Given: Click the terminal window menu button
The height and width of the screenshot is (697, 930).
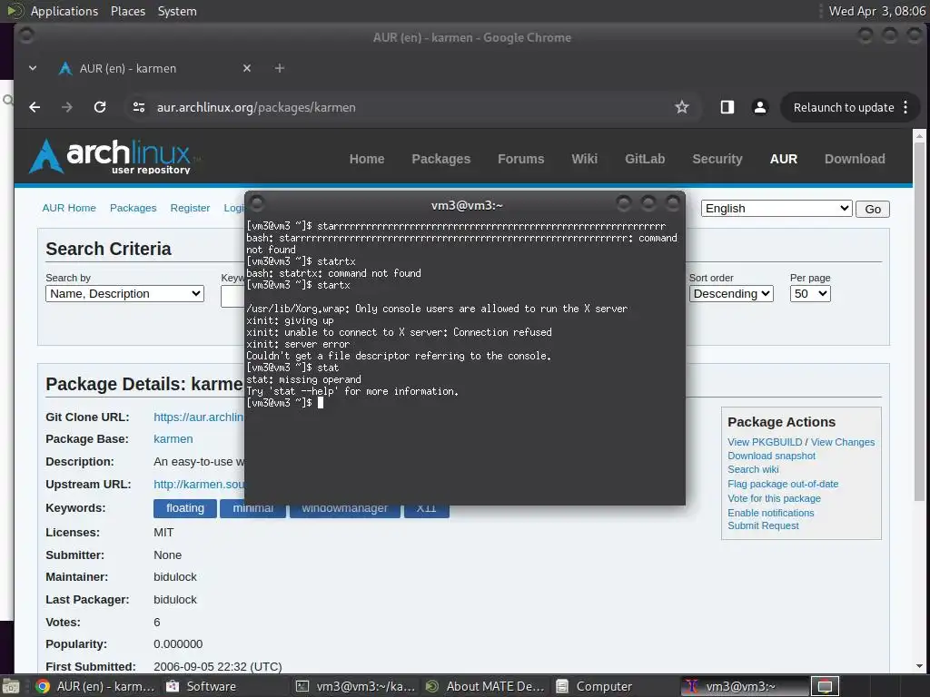Looking at the screenshot, I should [257, 204].
